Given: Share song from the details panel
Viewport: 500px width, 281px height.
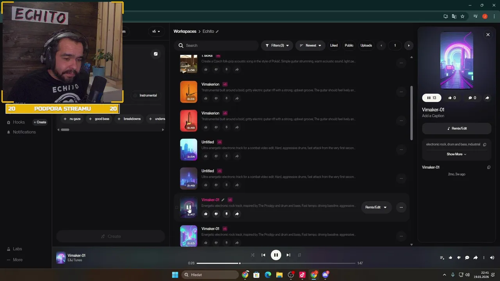Looking at the screenshot, I should (x=487, y=98).
